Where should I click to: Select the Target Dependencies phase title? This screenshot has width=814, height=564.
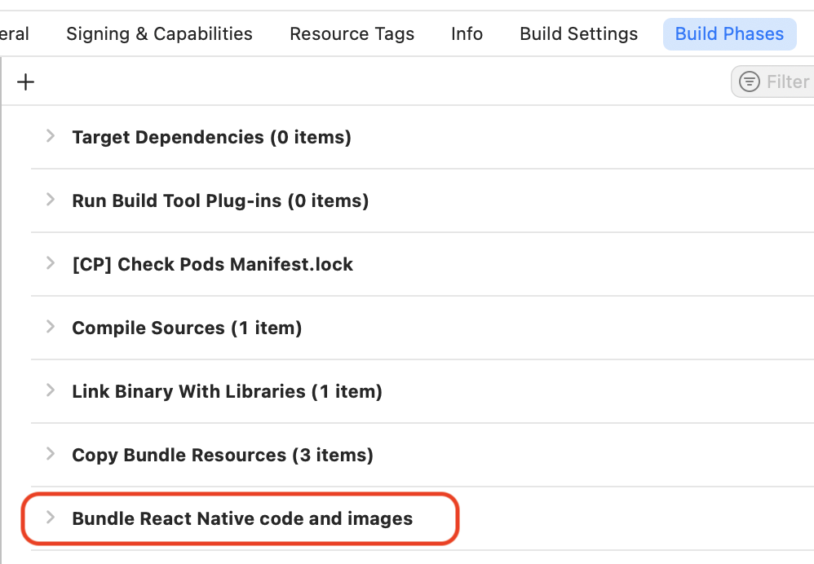click(211, 137)
